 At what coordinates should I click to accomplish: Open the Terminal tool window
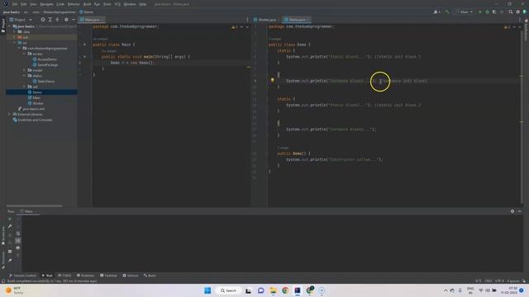click(108, 276)
